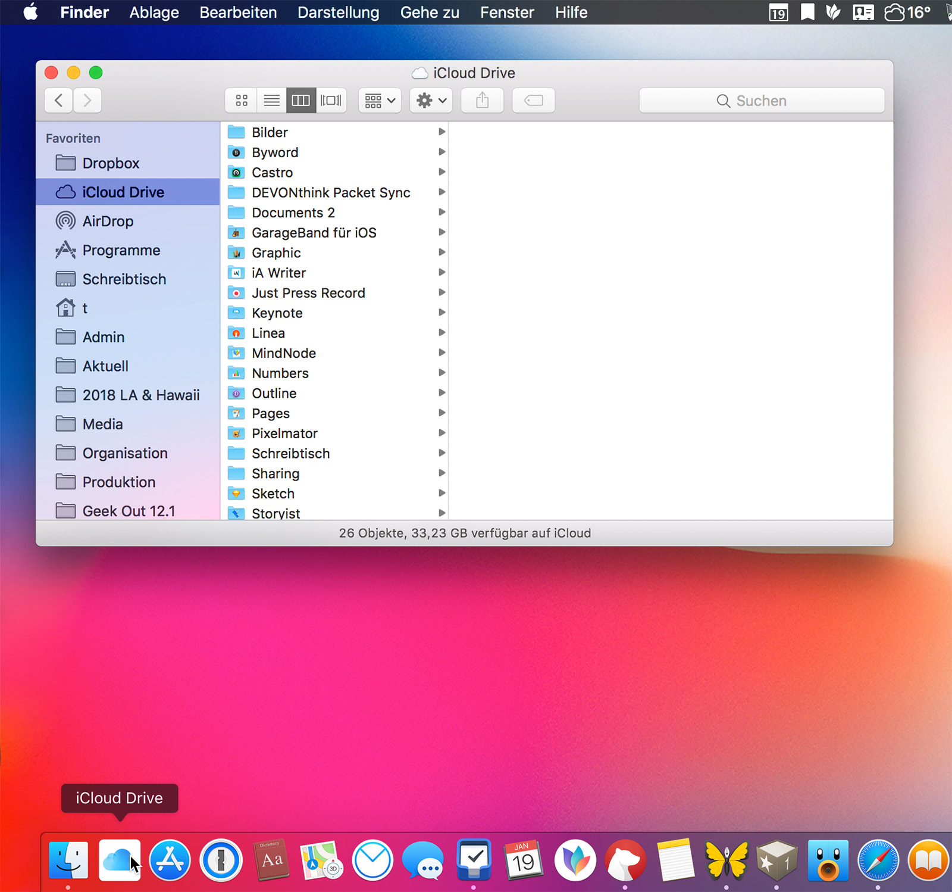Open the Darstellung menu
This screenshot has width=952, height=892.
[x=338, y=13]
